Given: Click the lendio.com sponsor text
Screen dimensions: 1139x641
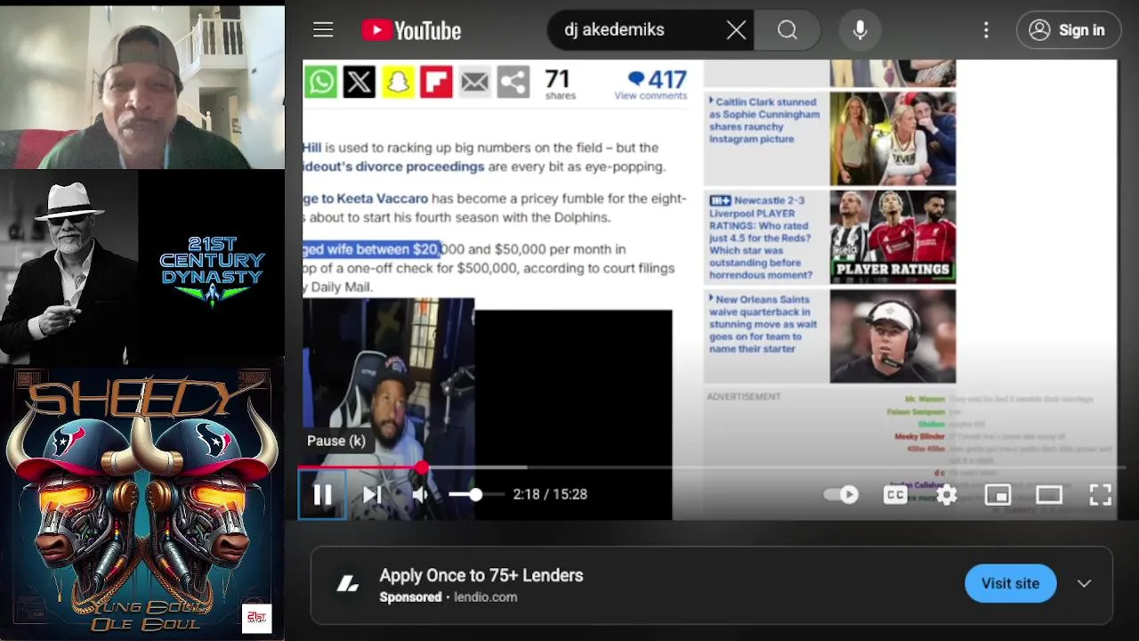Looking at the screenshot, I should 485,597.
